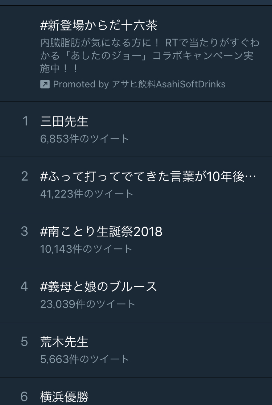
Task: Tap rank number 2 in trends
Action: (25, 177)
